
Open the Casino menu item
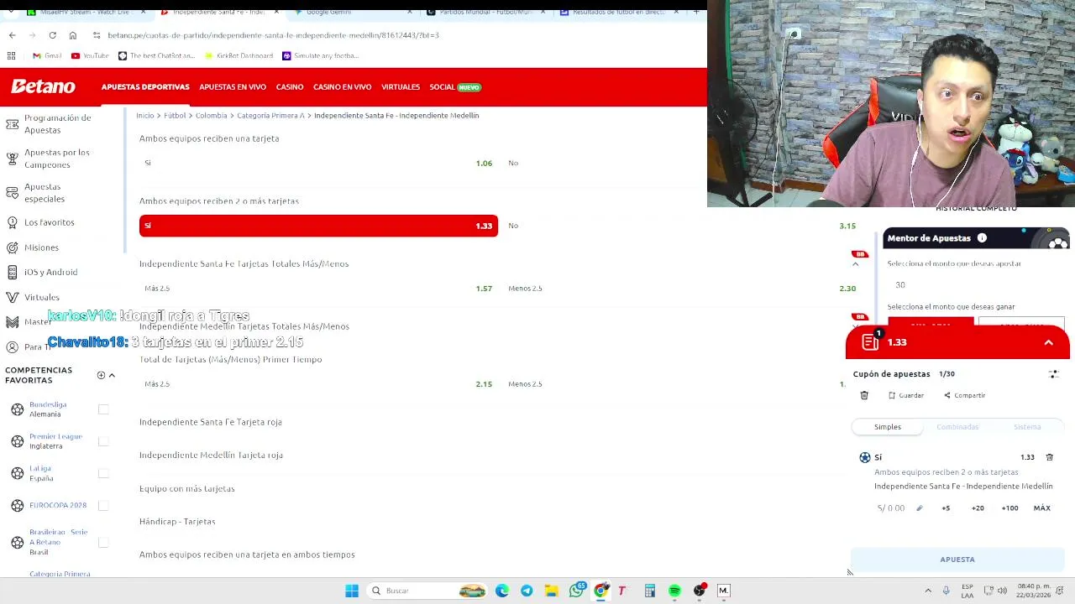[x=290, y=87]
